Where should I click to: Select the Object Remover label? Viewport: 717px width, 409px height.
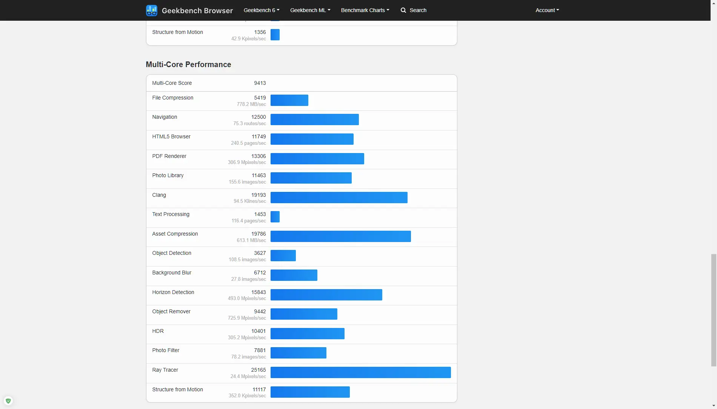pyautogui.click(x=171, y=311)
